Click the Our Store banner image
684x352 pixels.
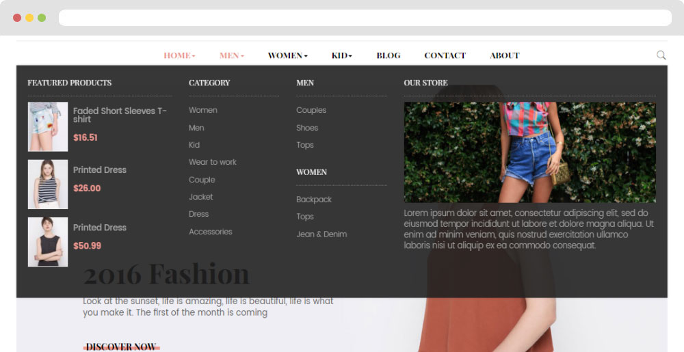point(529,152)
